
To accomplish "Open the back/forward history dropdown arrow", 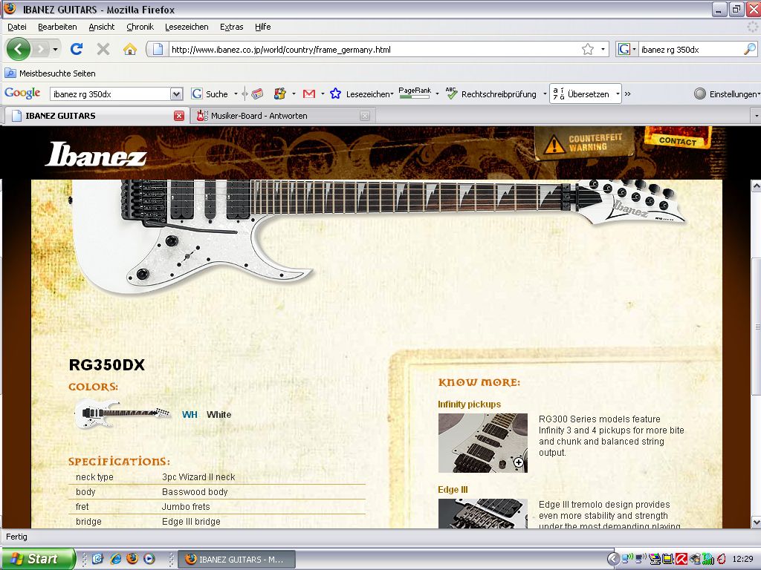I will point(55,50).
